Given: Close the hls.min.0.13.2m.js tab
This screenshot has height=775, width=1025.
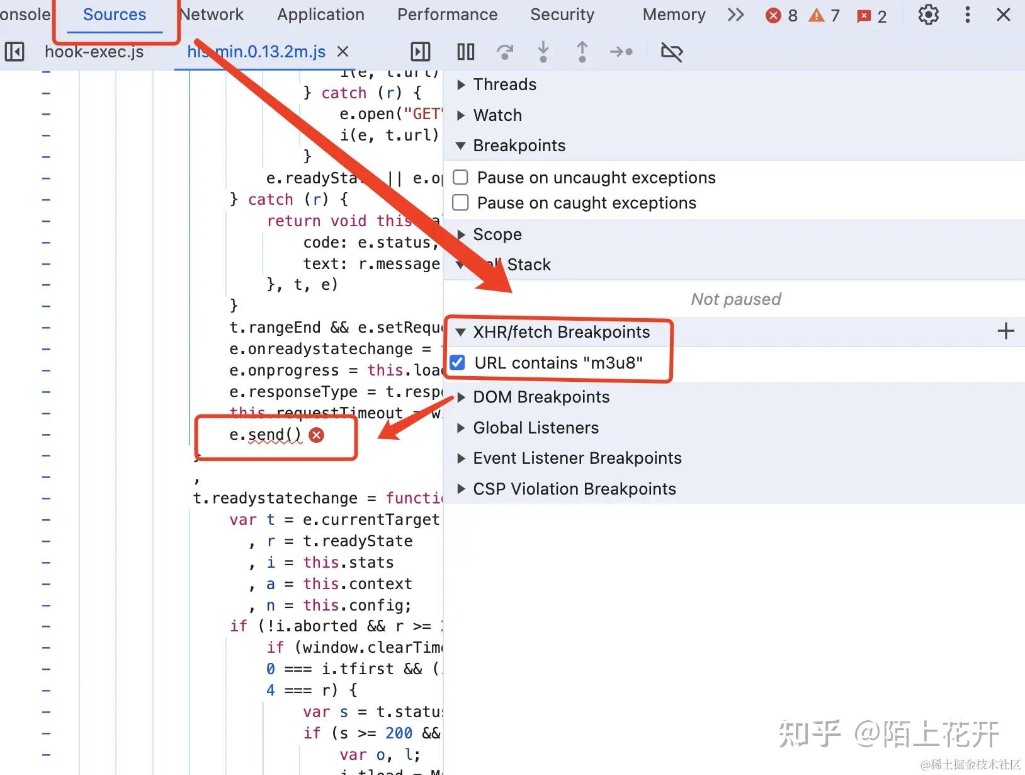Looking at the screenshot, I should click(343, 52).
